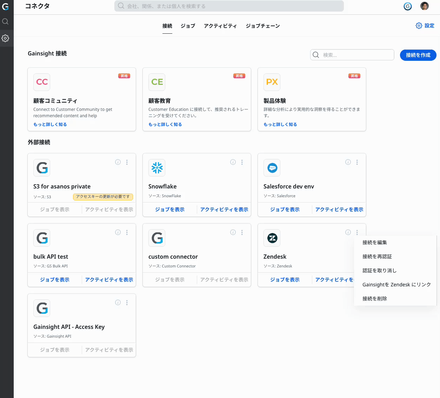440x398 pixels.
Task: Click the アクセスキーの更新が必要です warning badge
Action: pyautogui.click(x=103, y=197)
